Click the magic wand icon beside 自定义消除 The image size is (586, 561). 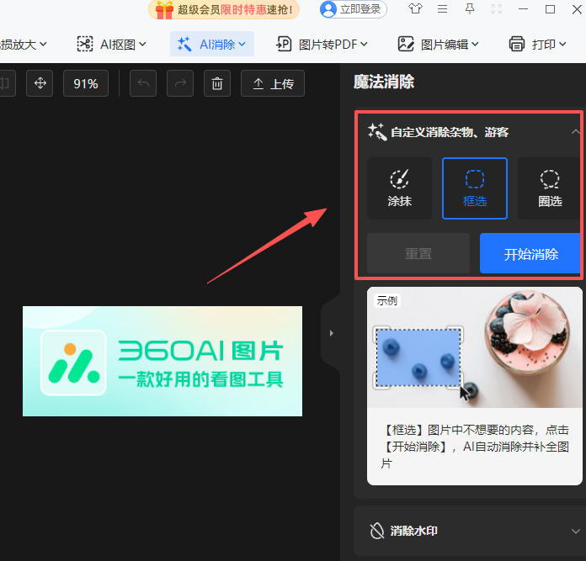[x=377, y=131]
